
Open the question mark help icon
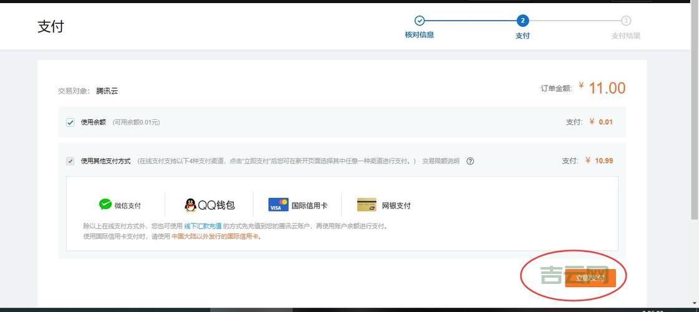[470, 161]
